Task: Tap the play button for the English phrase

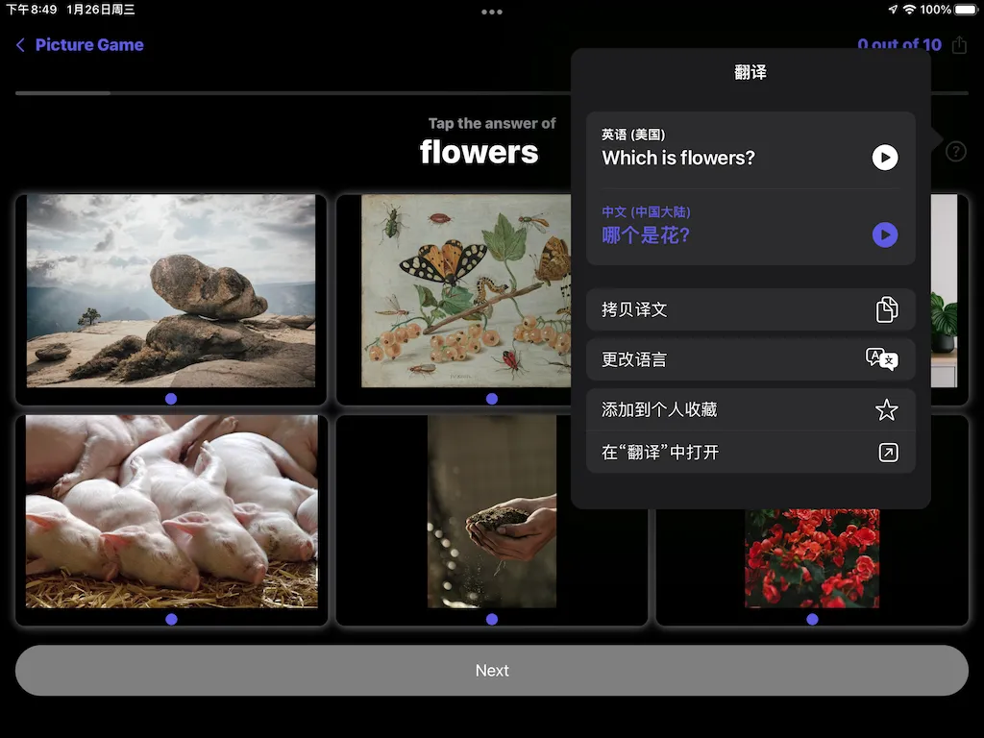Action: coord(884,158)
